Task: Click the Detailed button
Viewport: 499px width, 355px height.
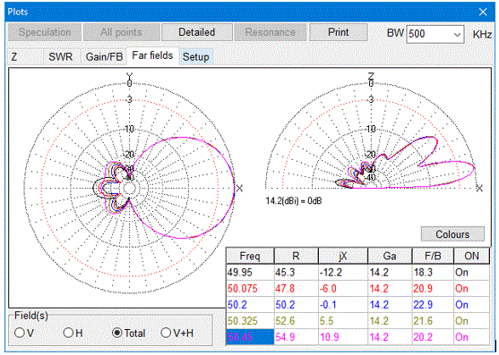Action: [197, 32]
